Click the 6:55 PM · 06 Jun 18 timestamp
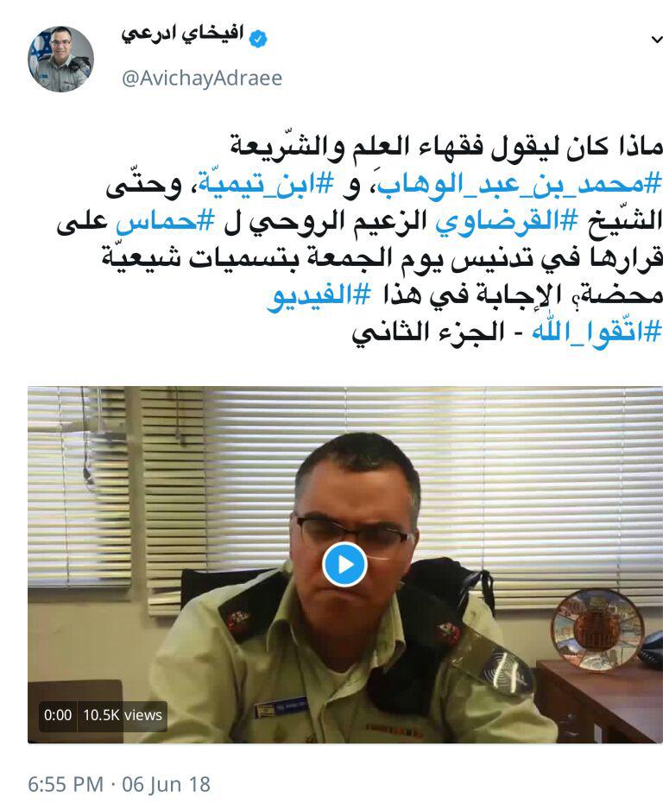Screen dimensions: 669x804 (x=119, y=784)
